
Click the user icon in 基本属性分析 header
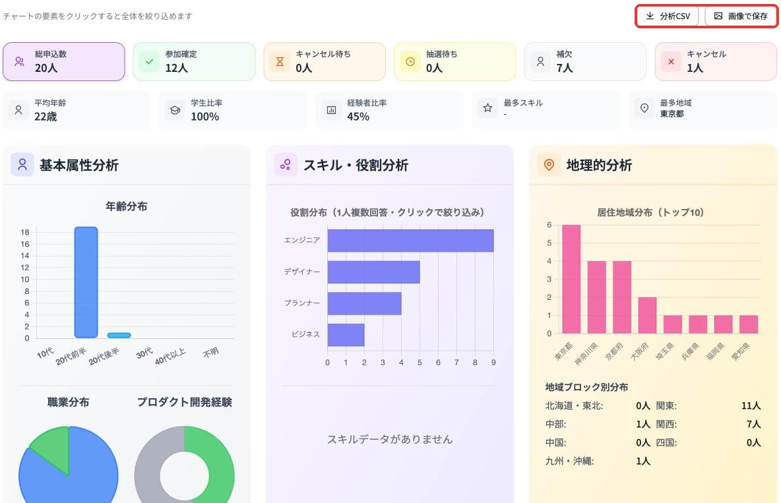tap(22, 164)
